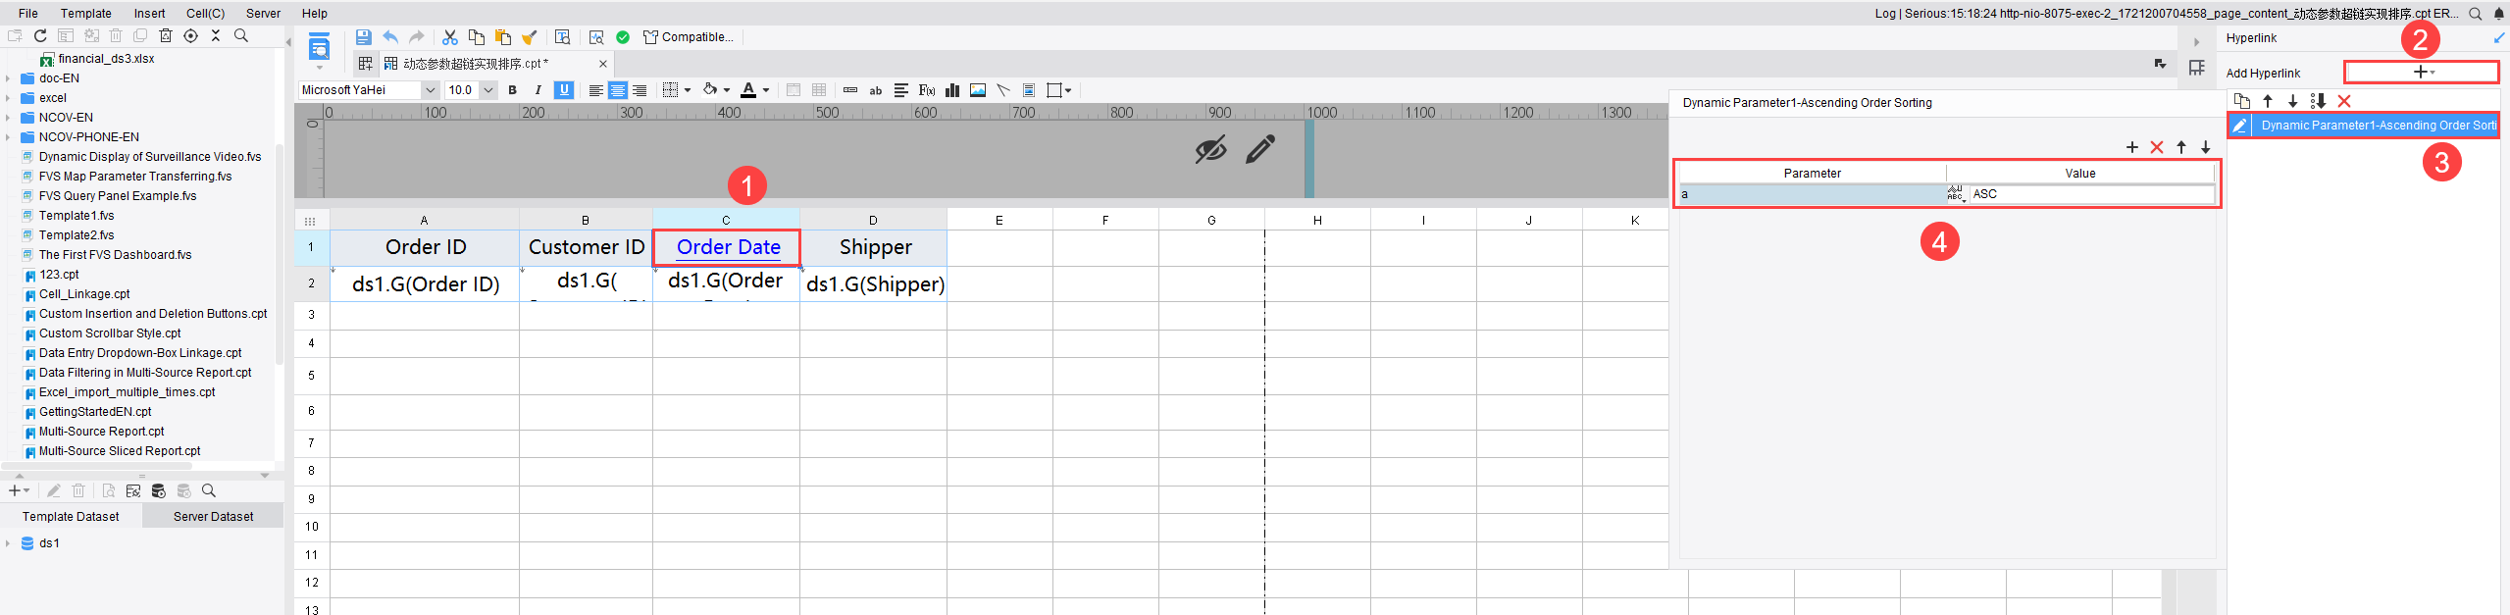Open the value type ABC dropdown
This screenshot has width=2510, height=615.
tap(1956, 194)
